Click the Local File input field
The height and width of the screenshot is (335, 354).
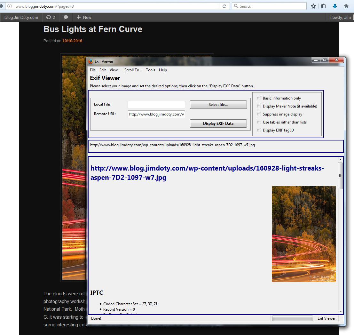(x=156, y=105)
